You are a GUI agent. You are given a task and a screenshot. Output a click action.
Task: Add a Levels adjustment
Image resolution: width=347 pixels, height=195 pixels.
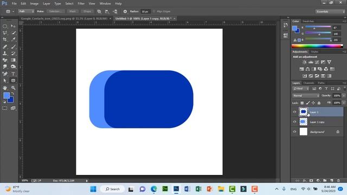point(311,62)
